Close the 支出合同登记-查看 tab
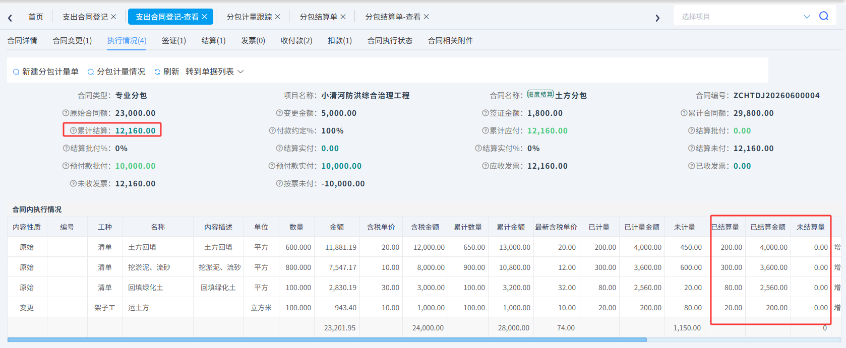The width and height of the screenshot is (846, 348). [x=204, y=17]
